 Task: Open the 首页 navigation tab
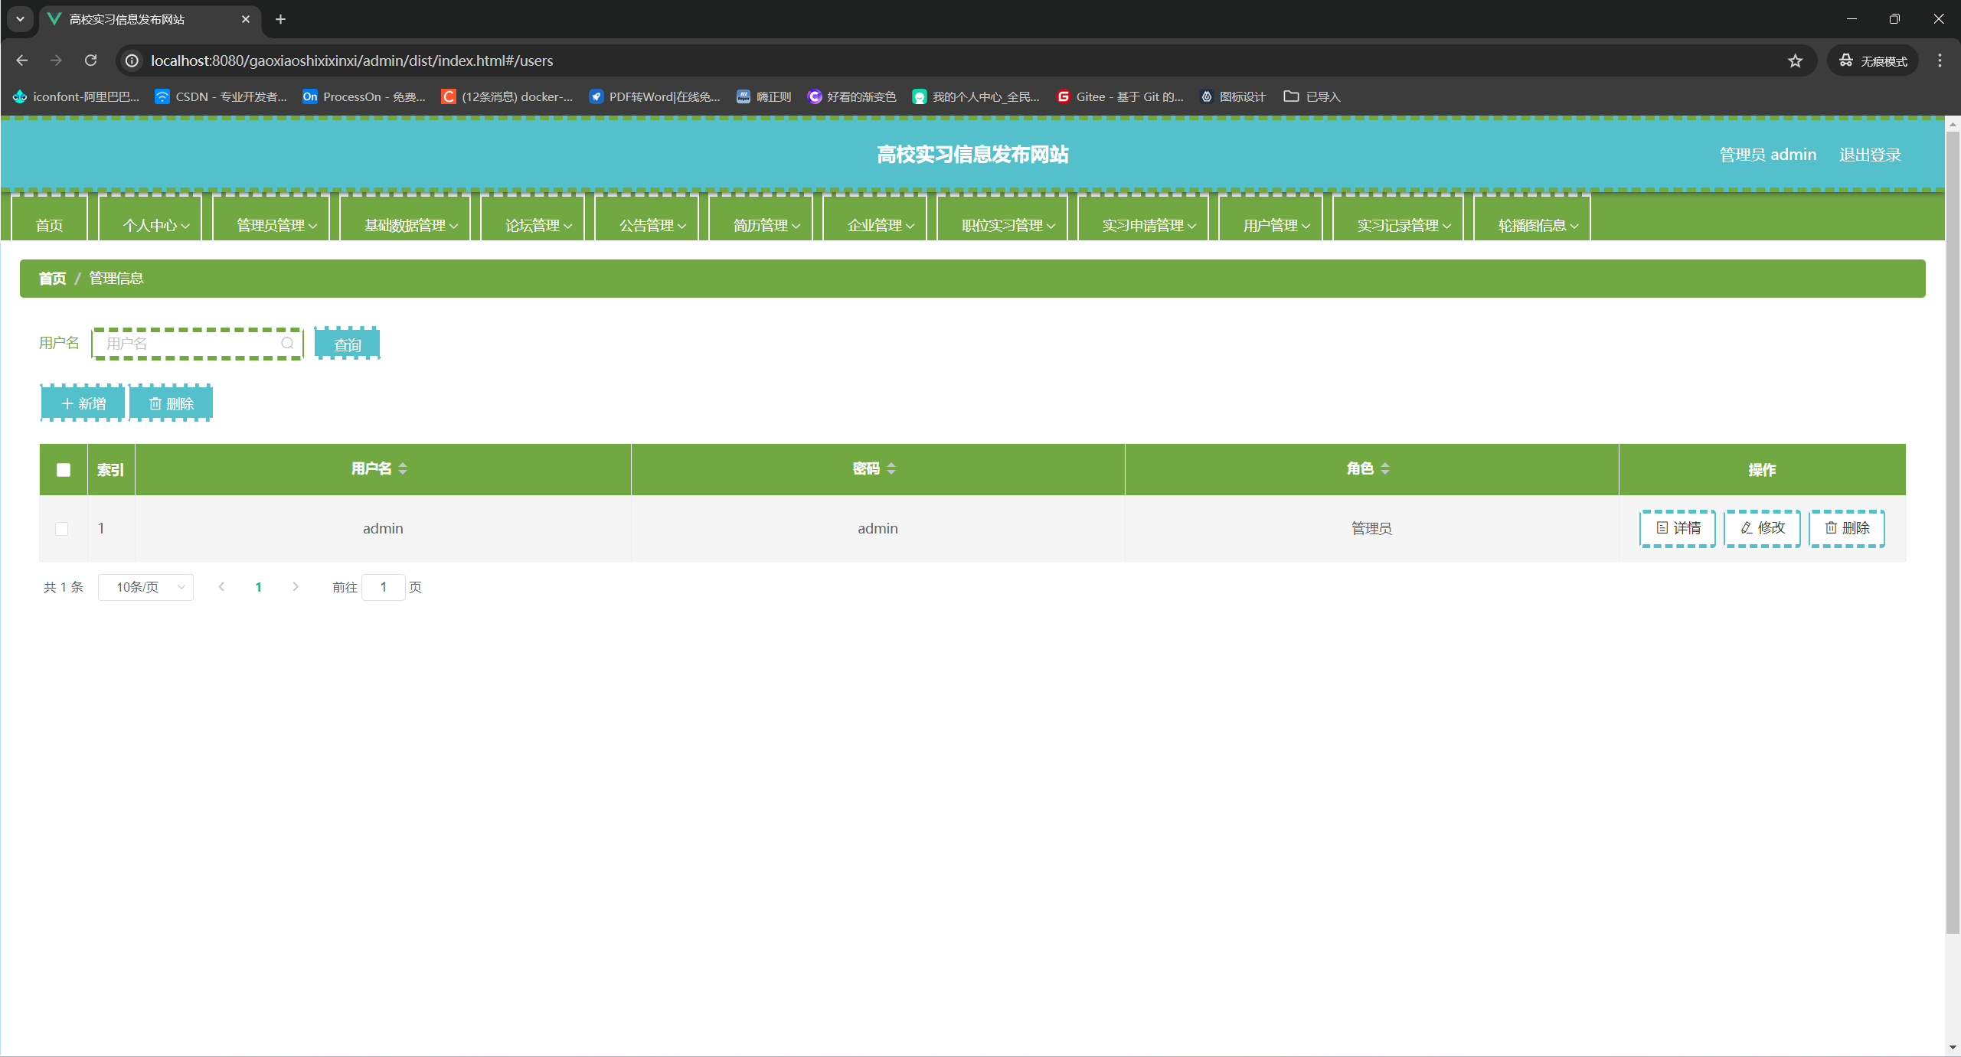pos(50,225)
